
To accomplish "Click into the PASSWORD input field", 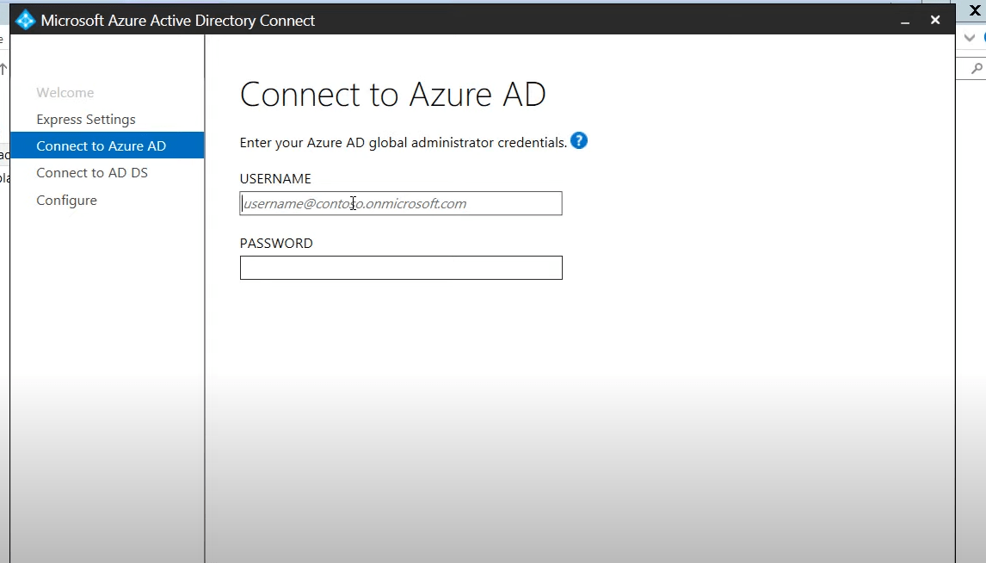I will [401, 268].
